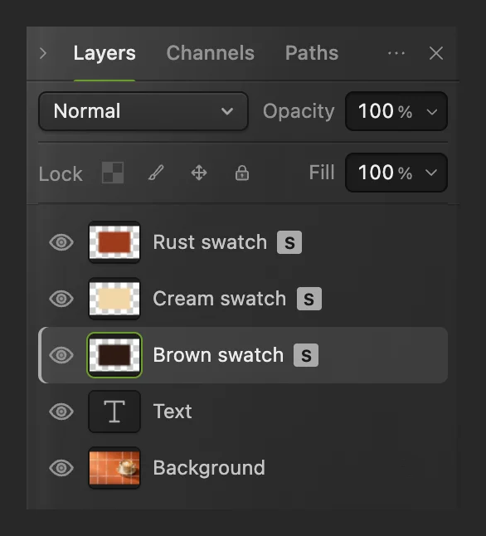Click the smart object badge on Brown swatch
The height and width of the screenshot is (536, 486).
pos(306,355)
